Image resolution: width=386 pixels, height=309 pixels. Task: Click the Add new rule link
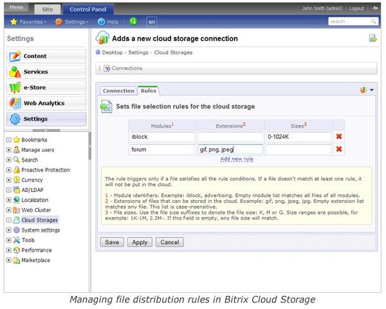point(237,159)
